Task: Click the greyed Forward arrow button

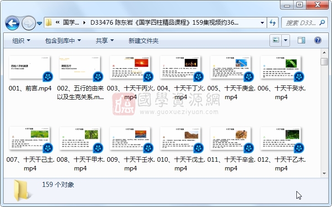Action: 28,23
